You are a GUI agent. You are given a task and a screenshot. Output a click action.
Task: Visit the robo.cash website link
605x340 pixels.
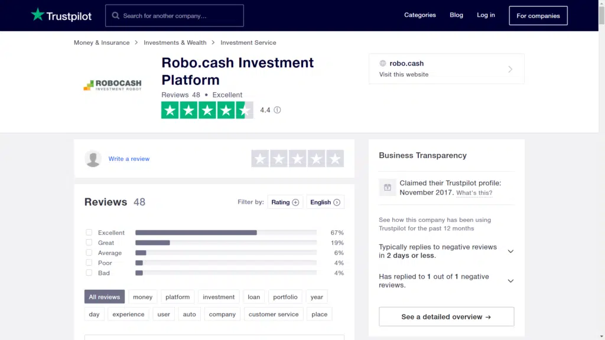(447, 69)
